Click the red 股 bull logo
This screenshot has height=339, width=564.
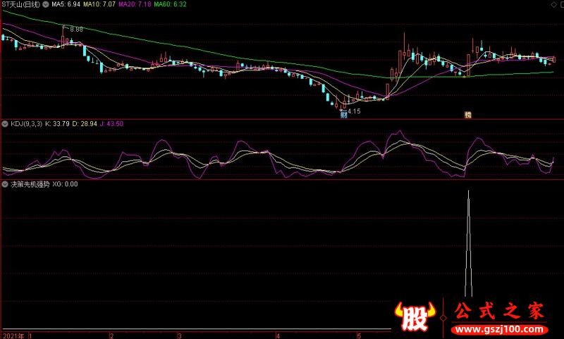(415, 316)
